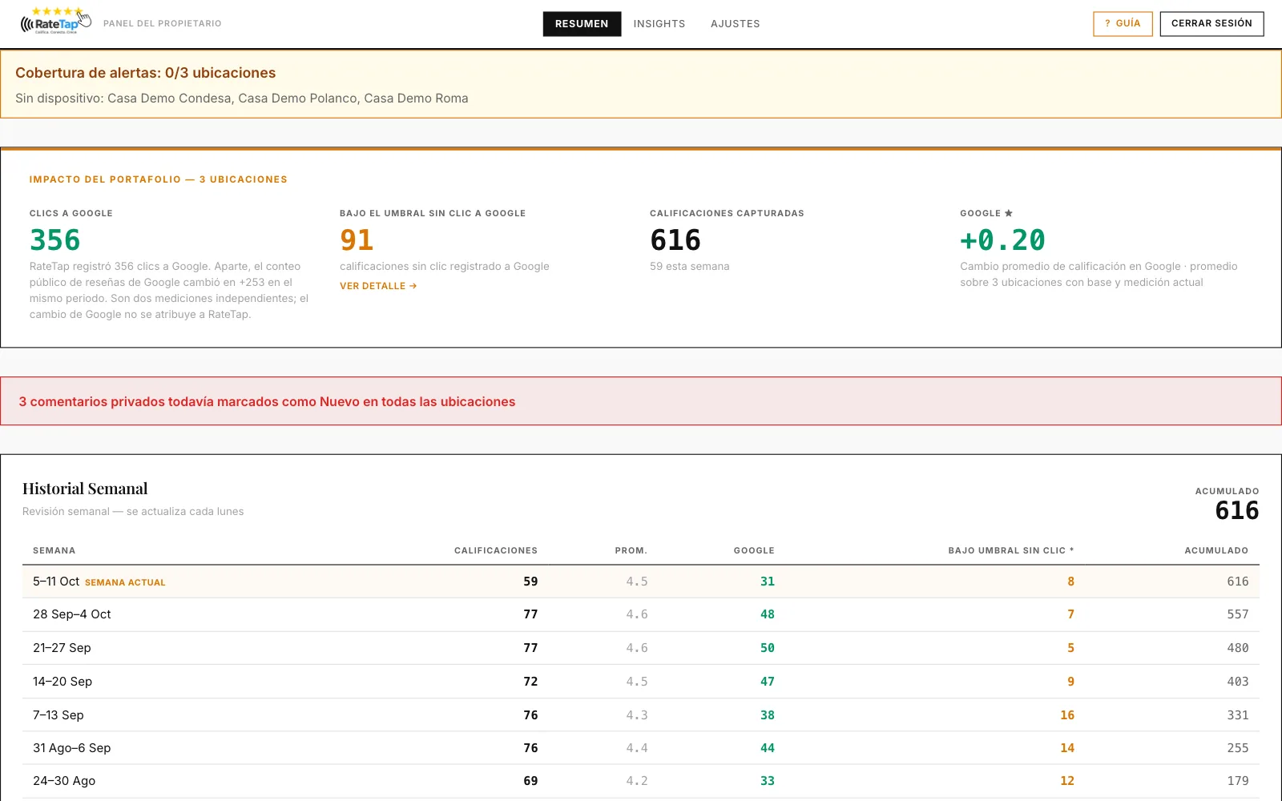This screenshot has width=1282, height=801.
Task: Click the Cerrar Sesión button
Action: click(1211, 24)
